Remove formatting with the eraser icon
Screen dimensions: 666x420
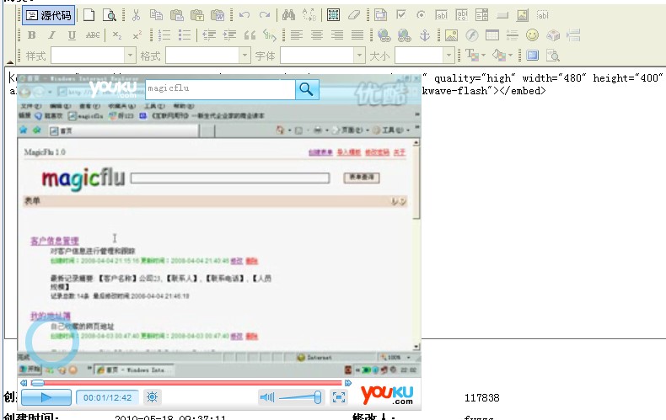pos(354,15)
